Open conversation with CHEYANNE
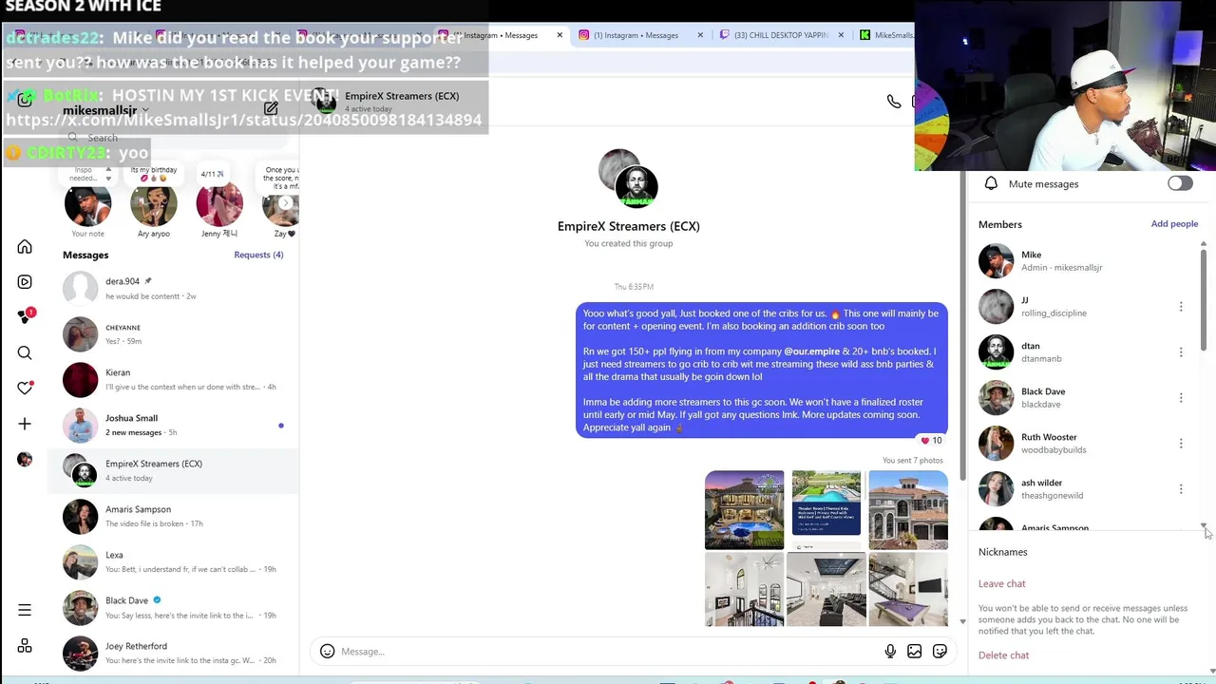Image resolution: width=1216 pixels, height=684 pixels. (x=173, y=334)
